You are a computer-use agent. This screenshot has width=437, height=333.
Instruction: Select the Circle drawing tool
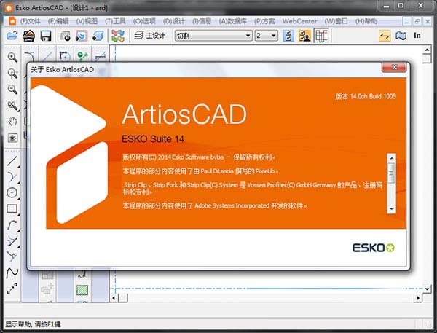point(12,192)
